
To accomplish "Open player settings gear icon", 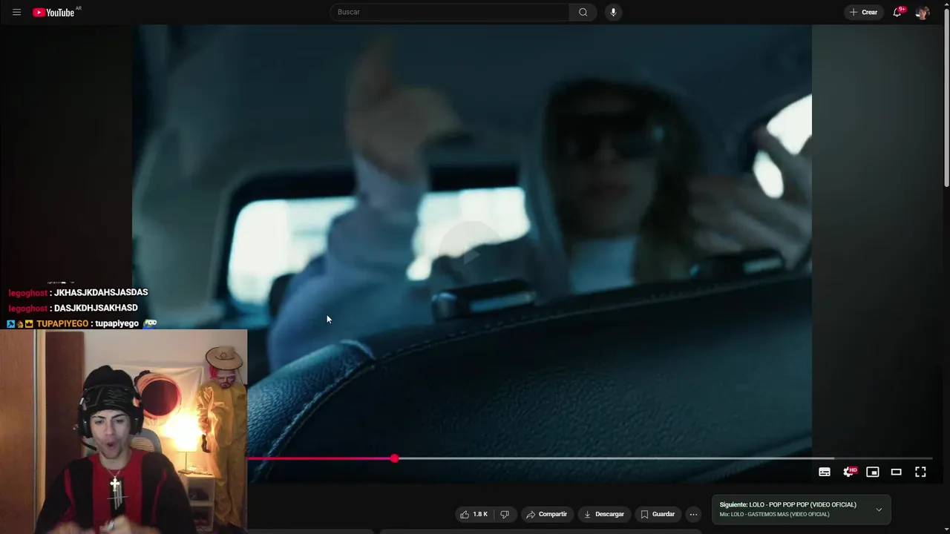I will coord(849,472).
